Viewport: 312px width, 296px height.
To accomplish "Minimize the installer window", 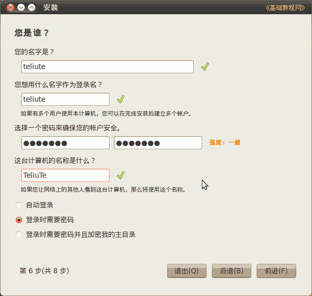I will [x=21, y=7].
